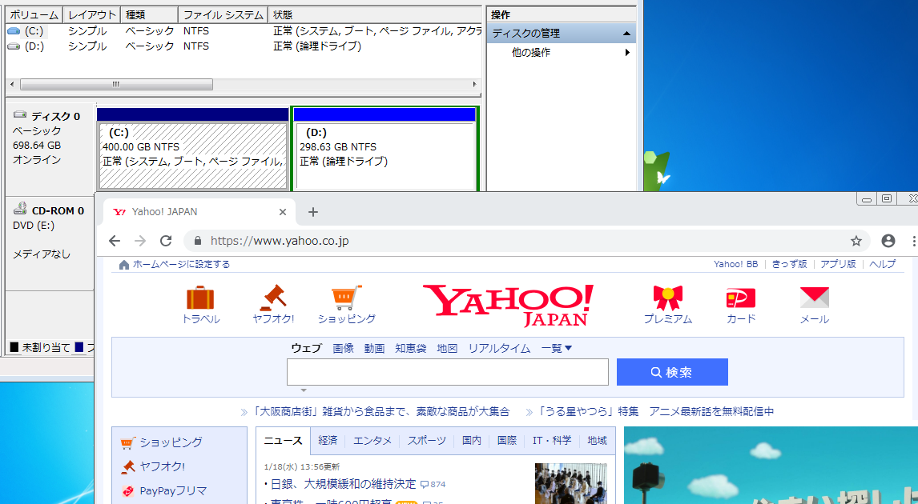The width and height of the screenshot is (918, 504).
Task: Go back using browser back arrow
Action: [x=115, y=241]
